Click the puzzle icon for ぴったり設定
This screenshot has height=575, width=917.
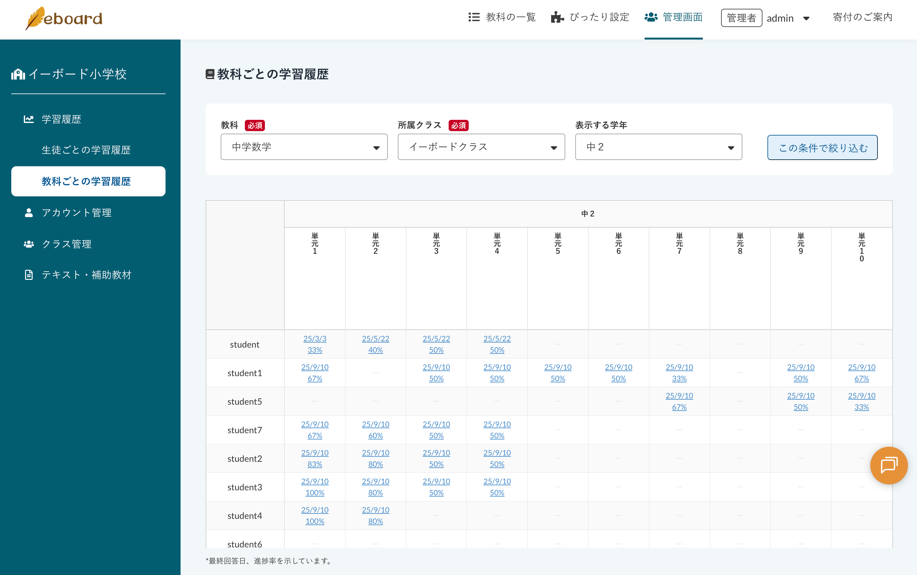[557, 17]
